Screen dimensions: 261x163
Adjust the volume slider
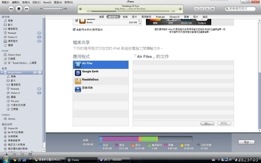tap(53, 9)
